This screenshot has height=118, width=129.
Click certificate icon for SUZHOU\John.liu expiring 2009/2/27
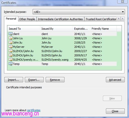11,51
